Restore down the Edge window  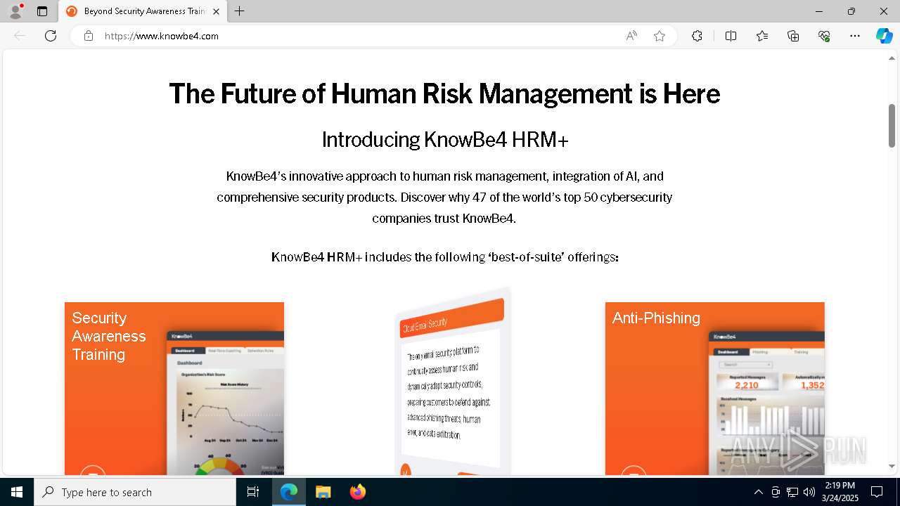click(x=851, y=11)
